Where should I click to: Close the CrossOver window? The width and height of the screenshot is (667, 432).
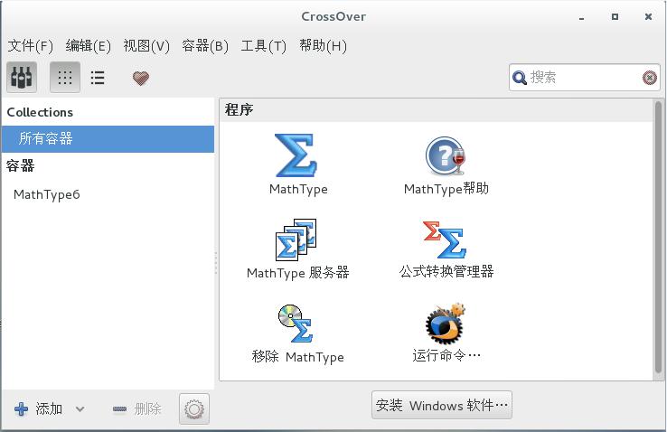[x=648, y=17]
